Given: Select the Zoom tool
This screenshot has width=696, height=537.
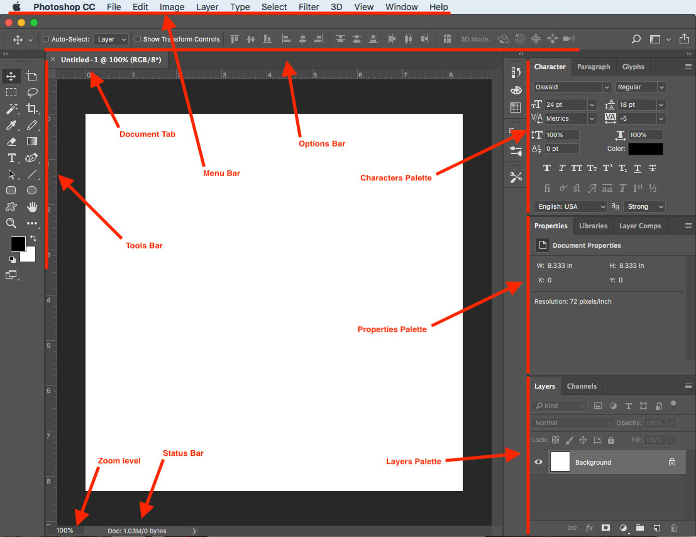Looking at the screenshot, I should click(x=11, y=223).
